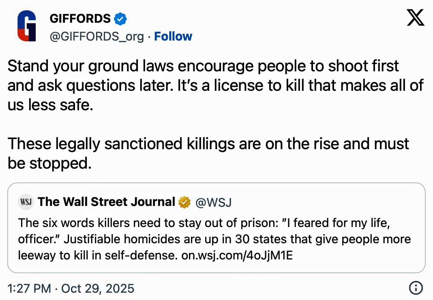433x300 pixels.
Task: Select the verification checkmark beside The Wall Street Journal
Action: coord(184,201)
